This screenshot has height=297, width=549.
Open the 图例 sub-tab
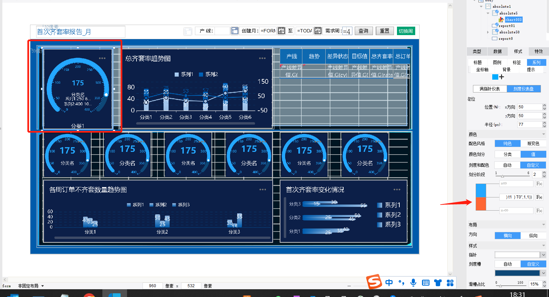pyautogui.click(x=497, y=62)
